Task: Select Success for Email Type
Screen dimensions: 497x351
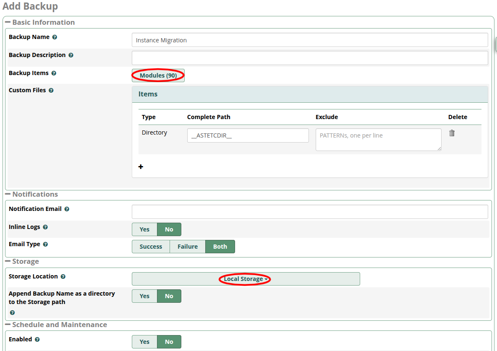Action: pos(151,247)
